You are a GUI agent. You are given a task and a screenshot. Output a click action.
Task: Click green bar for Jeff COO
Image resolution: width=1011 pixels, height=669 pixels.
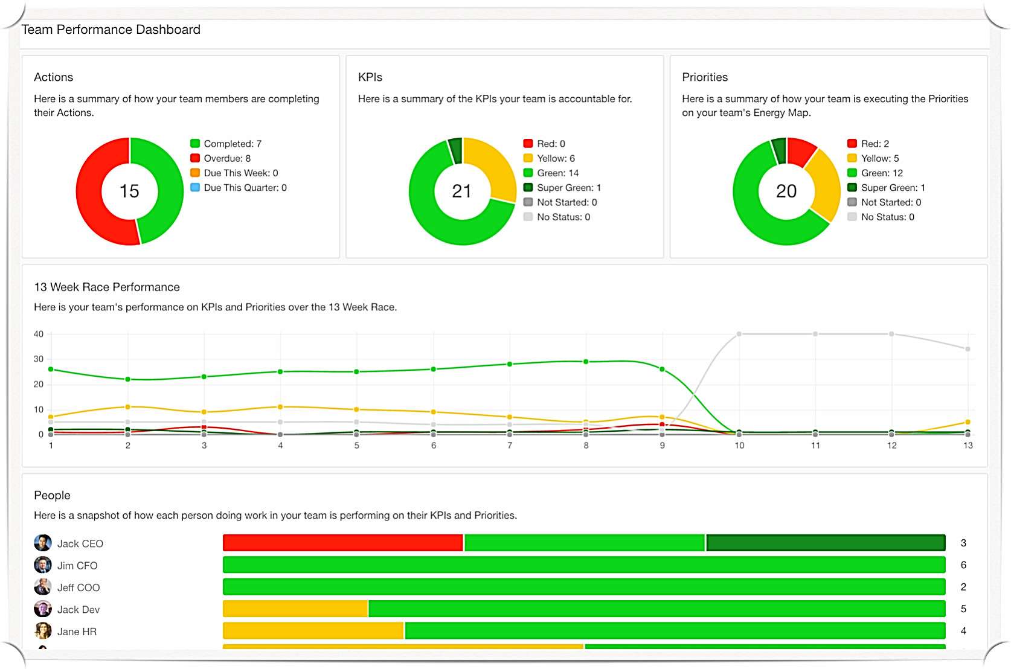pyautogui.click(x=584, y=587)
